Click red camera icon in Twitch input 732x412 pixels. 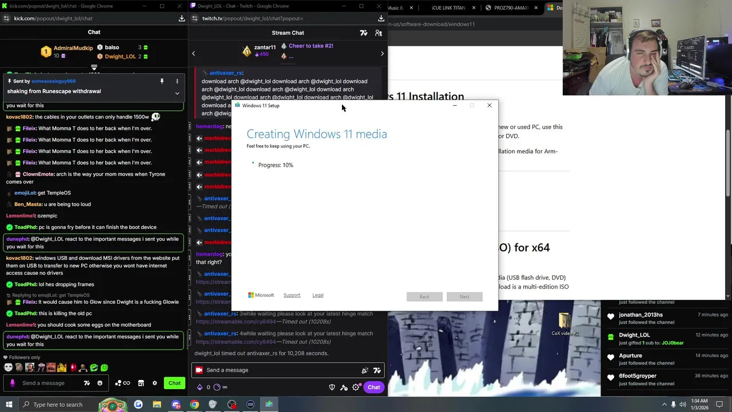click(x=199, y=370)
